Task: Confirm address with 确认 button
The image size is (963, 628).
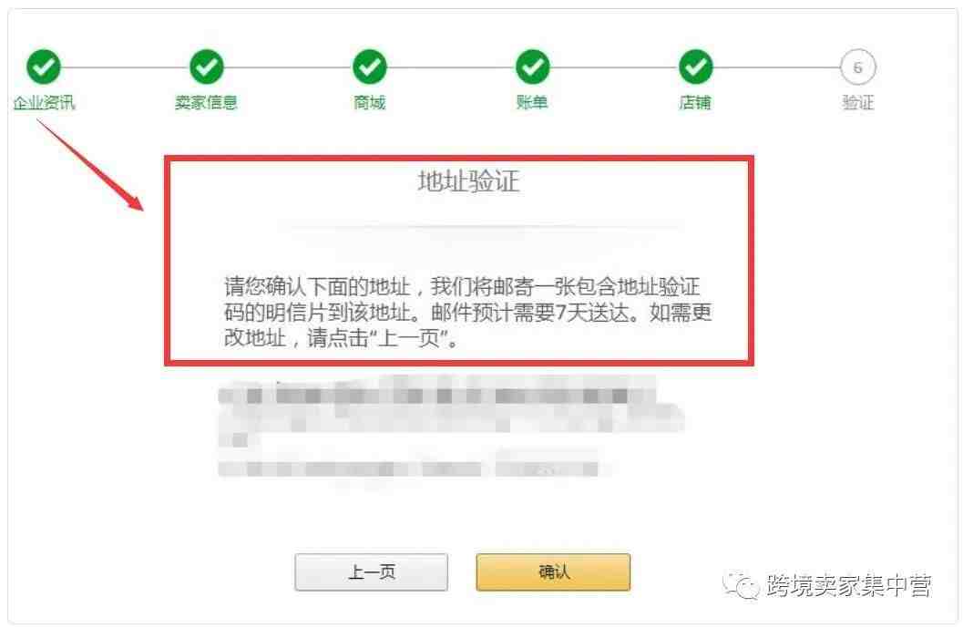Action: (553, 572)
